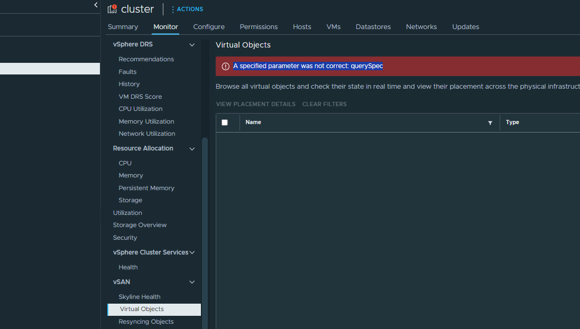Collapse the Resource Allocation section
Image resolution: width=580 pixels, height=329 pixels.
(x=192, y=148)
